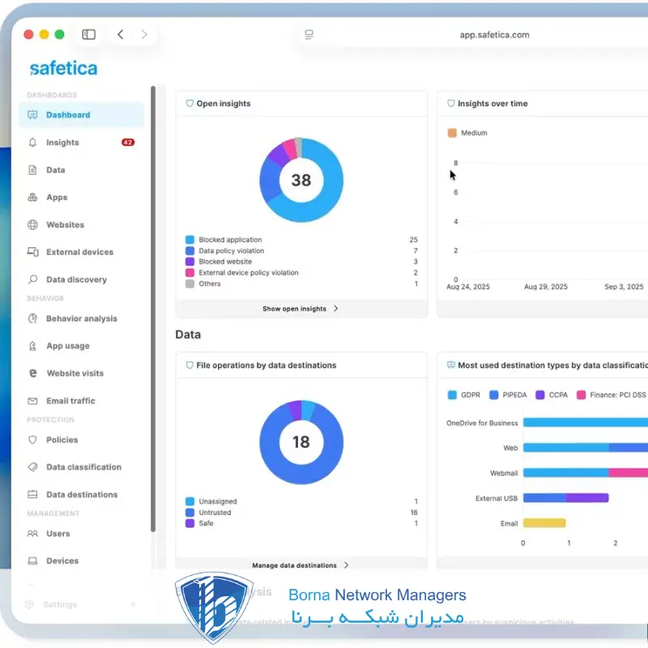Expand Manage data destinations arrow

[x=347, y=565]
